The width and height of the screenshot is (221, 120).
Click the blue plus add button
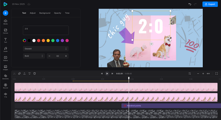tap(6, 13)
